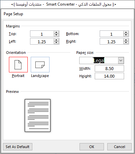This screenshot has height=154, width=135.
Task: Click the Height field showing 14.00
Action: click(109, 76)
